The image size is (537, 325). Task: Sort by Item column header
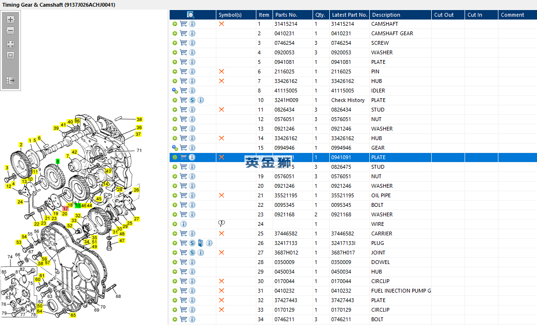tap(264, 15)
